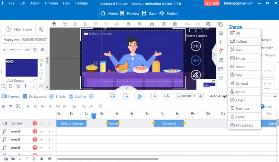Click the timeline filter icon

click(11, 107)
